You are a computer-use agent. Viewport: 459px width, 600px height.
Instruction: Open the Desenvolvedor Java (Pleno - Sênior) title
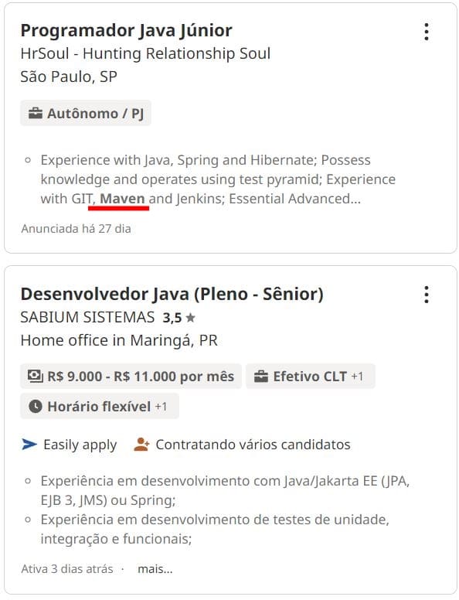coord(172,295)
